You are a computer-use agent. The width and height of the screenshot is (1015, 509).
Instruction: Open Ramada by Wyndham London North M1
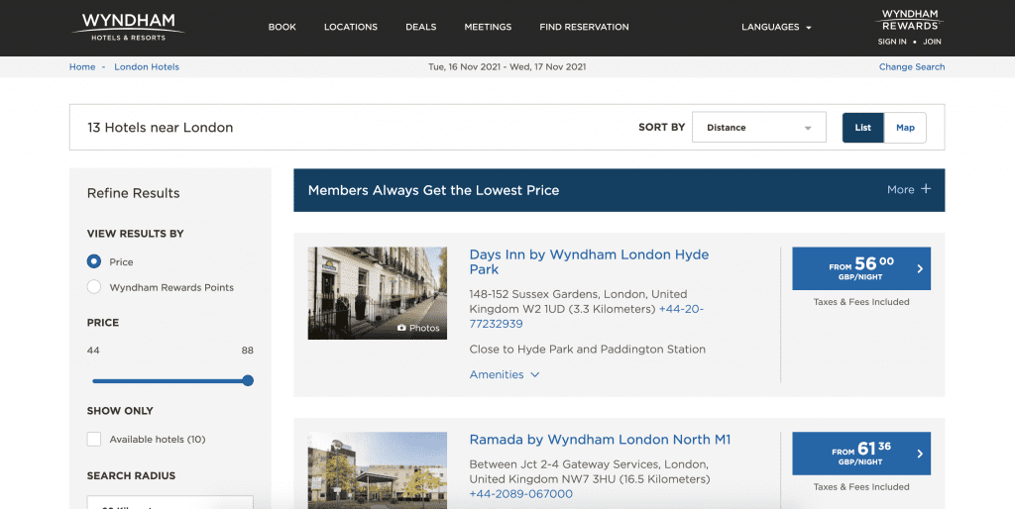[600, 440]
